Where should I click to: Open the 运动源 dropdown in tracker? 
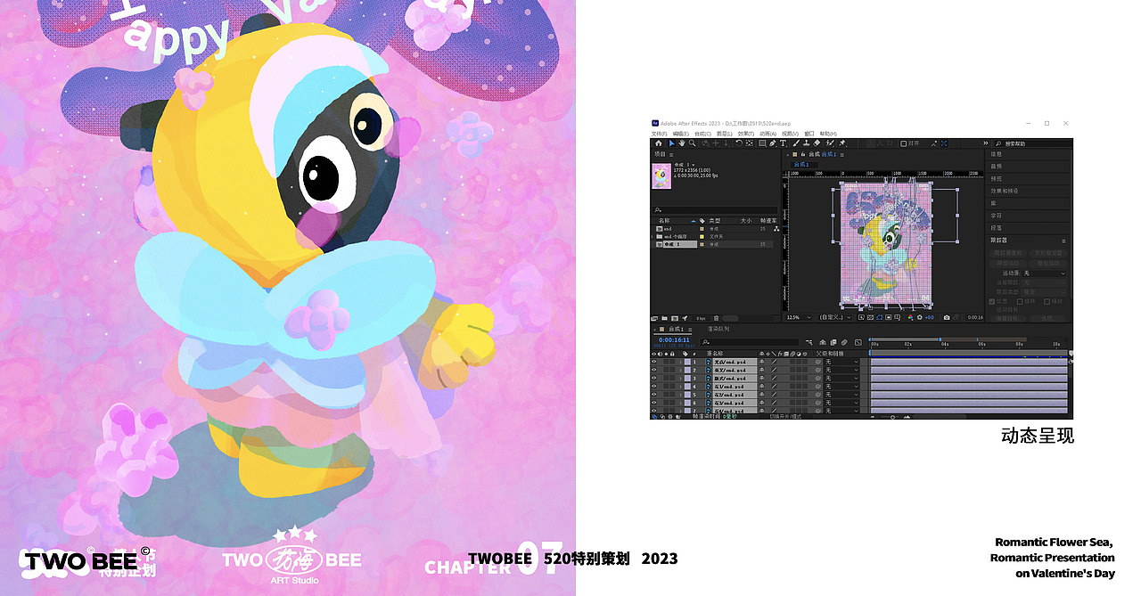pyautogui.click(x=1045, y=274)
